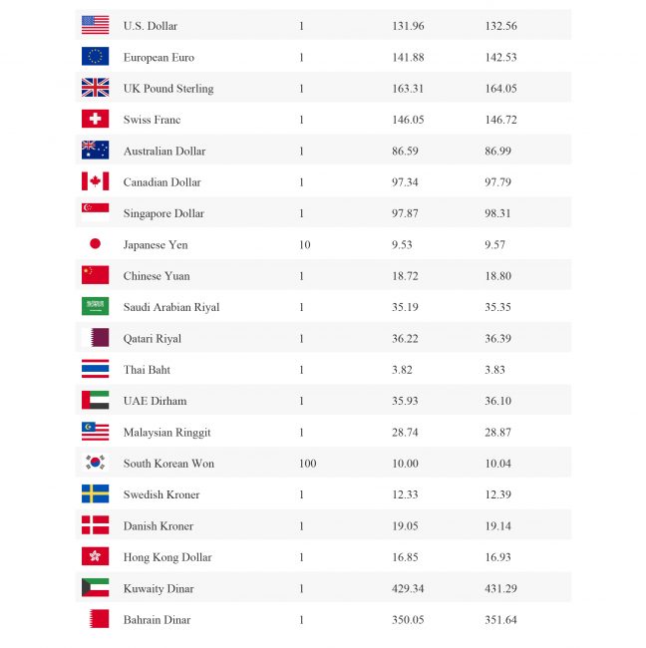Click the U.S. Dollar currency name

(151, 26)
